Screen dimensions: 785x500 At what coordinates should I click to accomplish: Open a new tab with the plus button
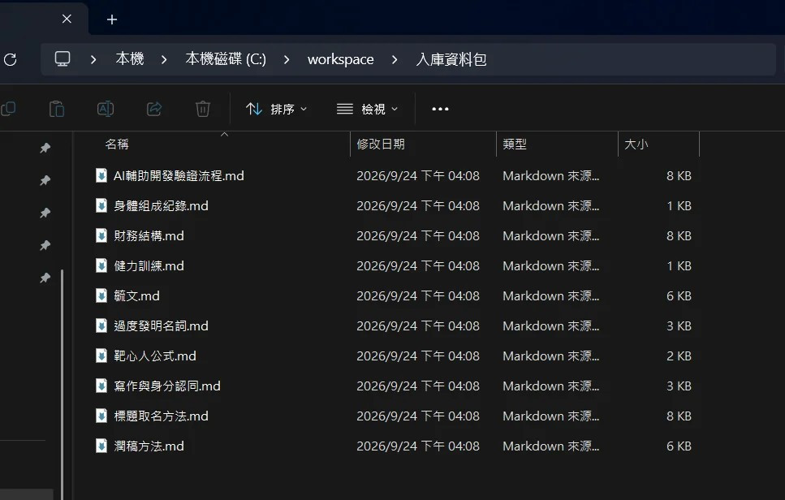click(x=112, y=19)
